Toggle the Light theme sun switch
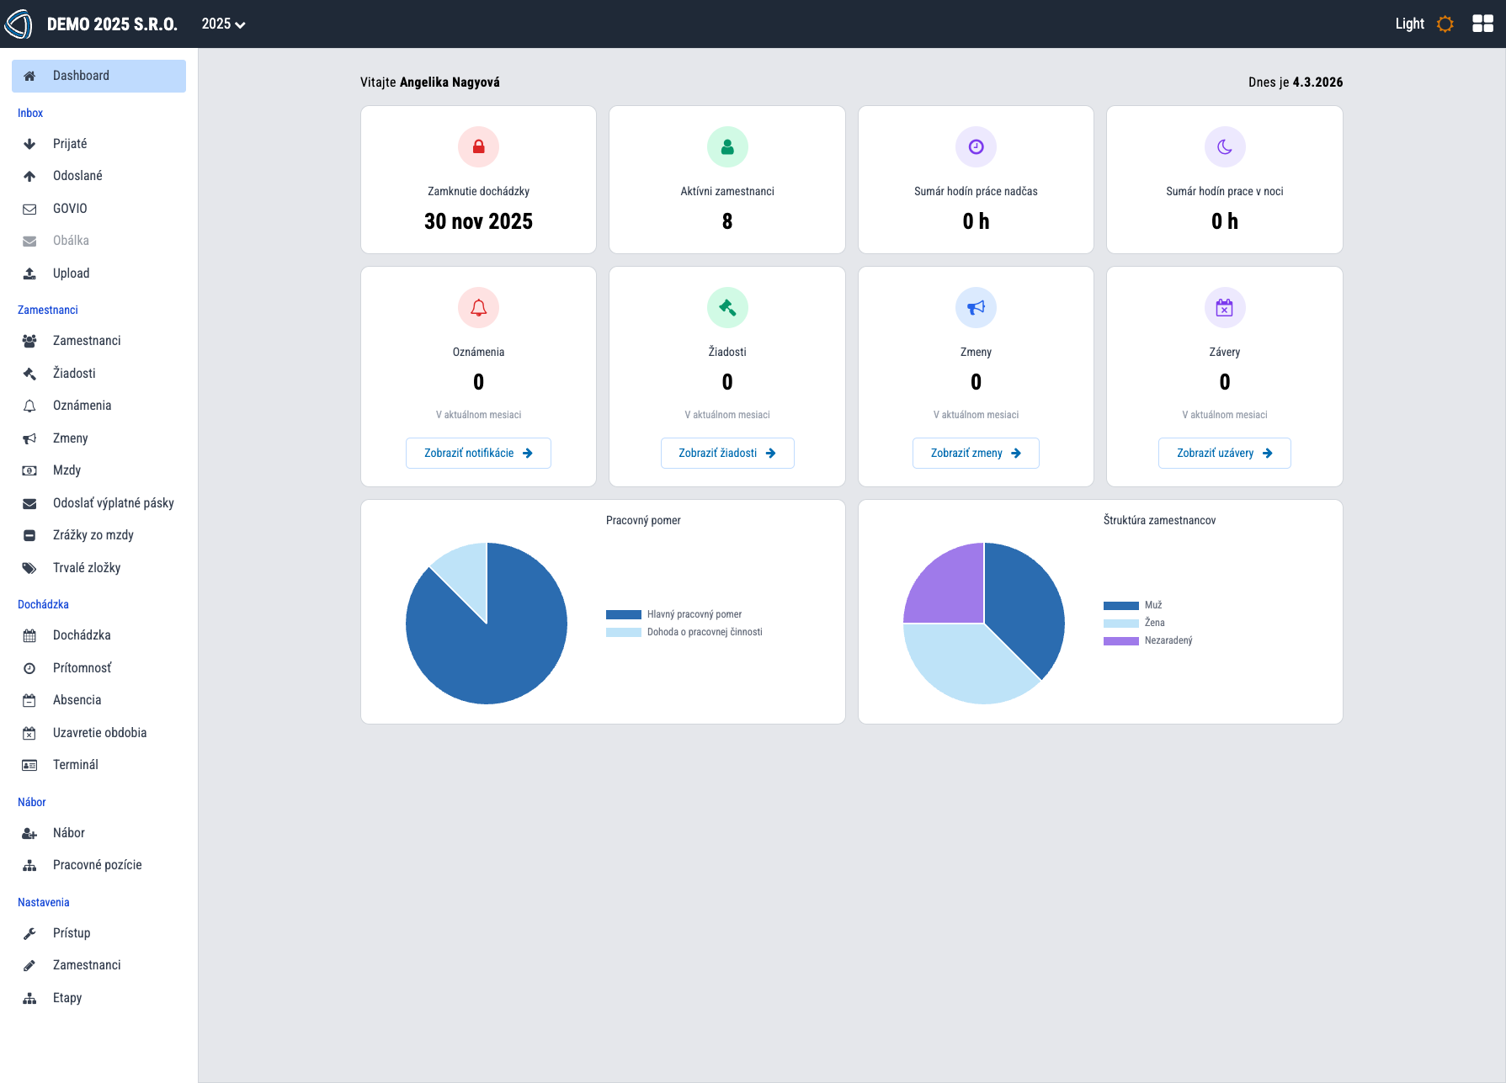The height and width of the screenshot is (1083, 1506). coord(1445,24)
